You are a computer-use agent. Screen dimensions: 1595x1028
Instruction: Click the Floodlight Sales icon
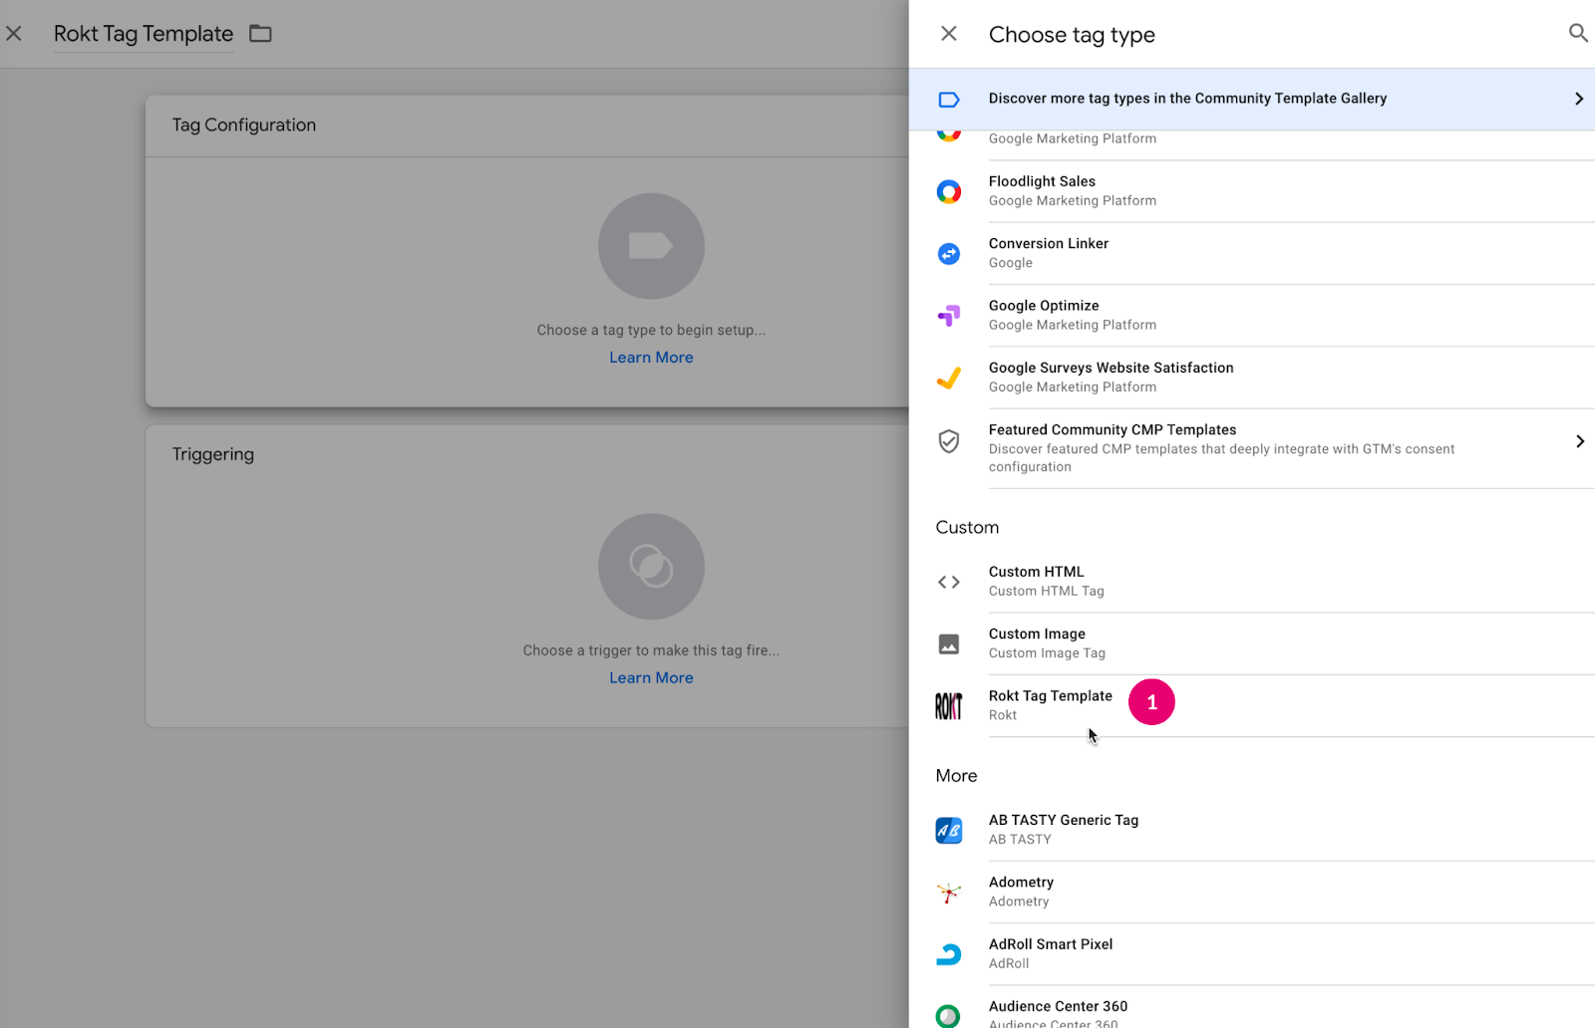(x=949, y=191)
